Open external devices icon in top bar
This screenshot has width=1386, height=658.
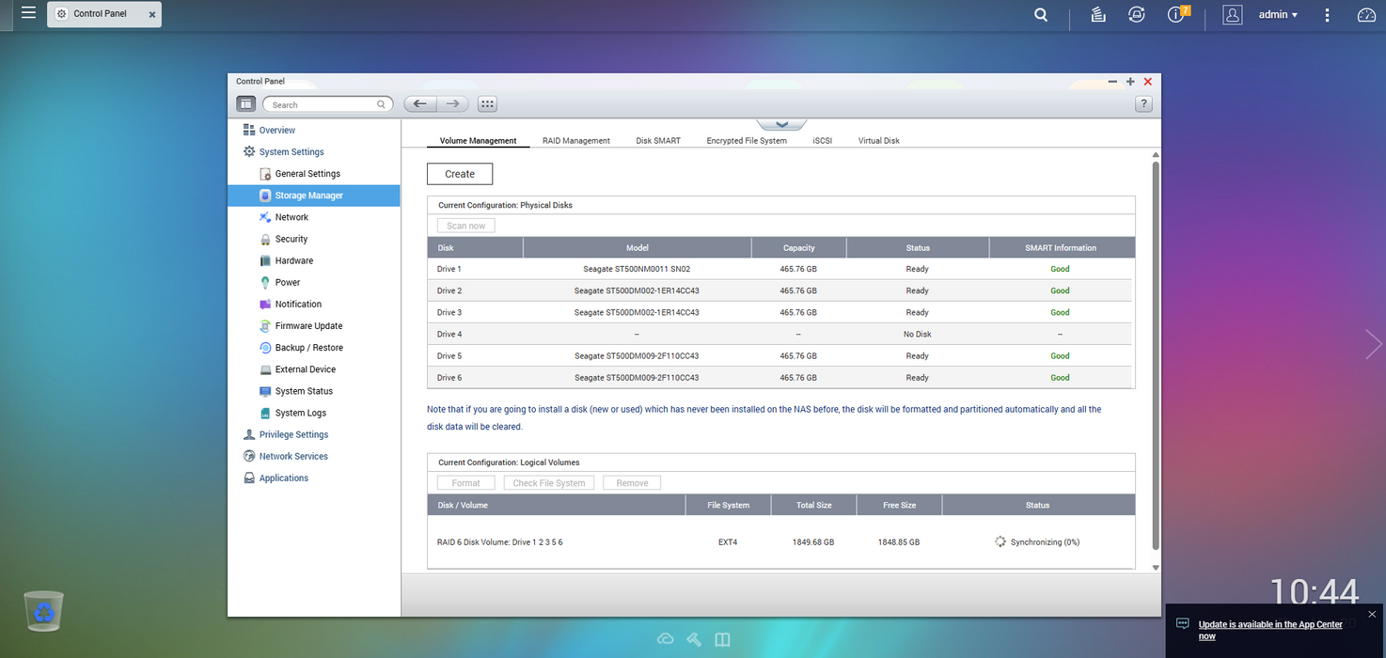1136,15
